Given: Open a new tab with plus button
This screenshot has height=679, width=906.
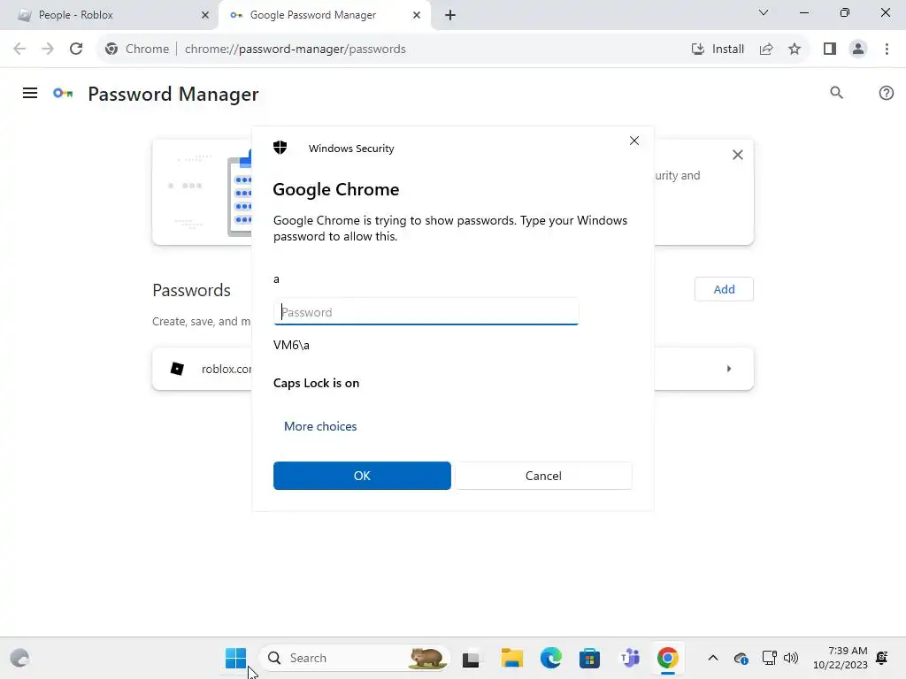Looking at the screenshot, I should (x=450, y=15).
